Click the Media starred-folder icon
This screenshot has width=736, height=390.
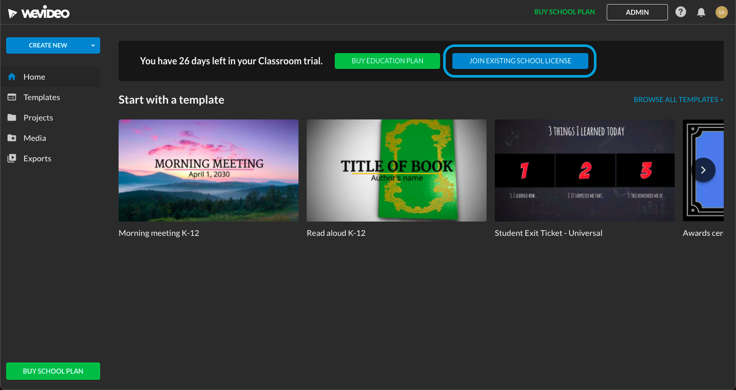pos(12,138)
